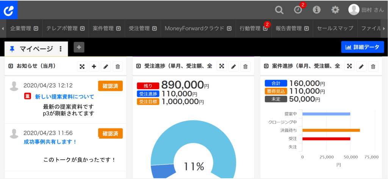The width and height of the screenshot is (388, 179).
Task: Add a new tab with plus button
Action: (79, 47)
